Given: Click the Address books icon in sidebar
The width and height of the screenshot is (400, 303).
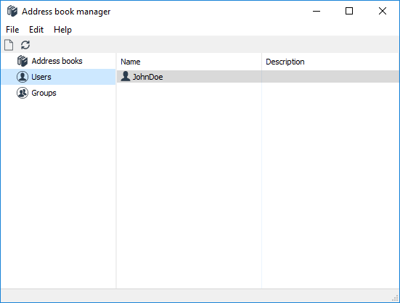Looking at the screenshot, I should pyautogui.click(x=23, y=61).
